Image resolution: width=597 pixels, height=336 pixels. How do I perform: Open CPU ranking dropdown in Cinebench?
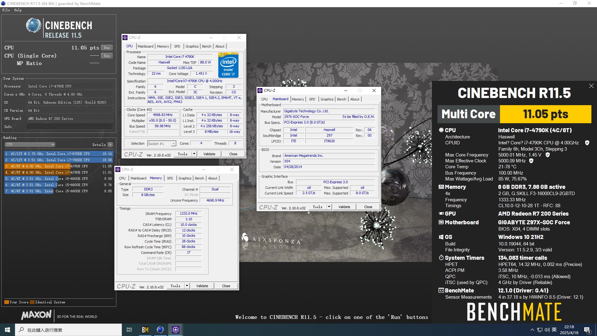tap(30, 145)
